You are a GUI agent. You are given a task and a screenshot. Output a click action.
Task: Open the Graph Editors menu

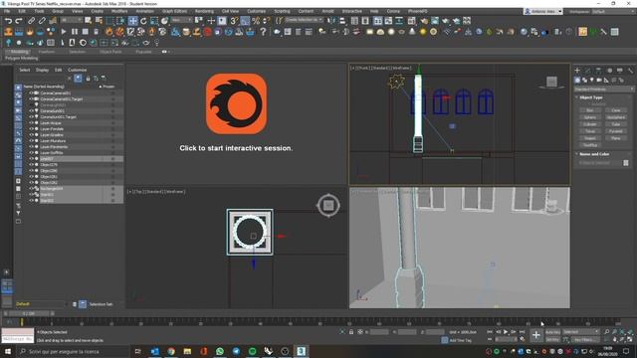coord(174,11)
